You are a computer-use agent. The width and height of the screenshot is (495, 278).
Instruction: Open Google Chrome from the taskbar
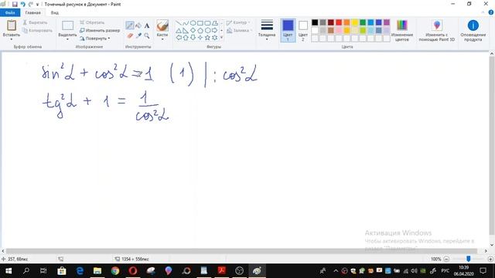point(115,271)
